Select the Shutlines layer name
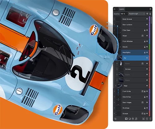This screenshot has width=155, height=129. pyautogui.click(x=126, y=108)
